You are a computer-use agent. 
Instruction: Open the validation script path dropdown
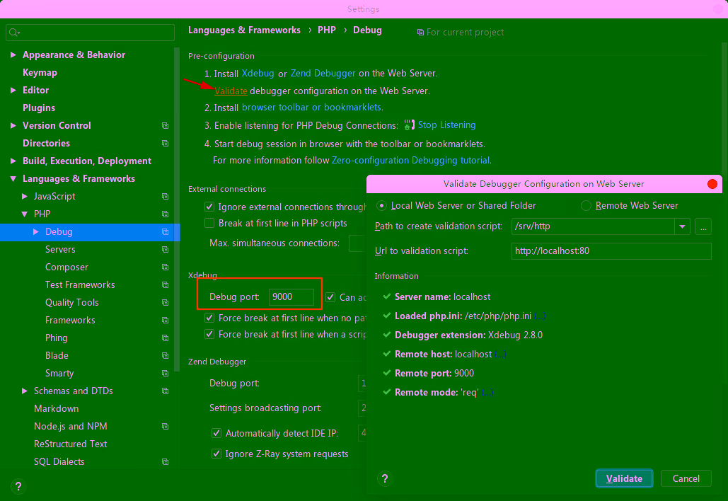(x=682, y=226)
